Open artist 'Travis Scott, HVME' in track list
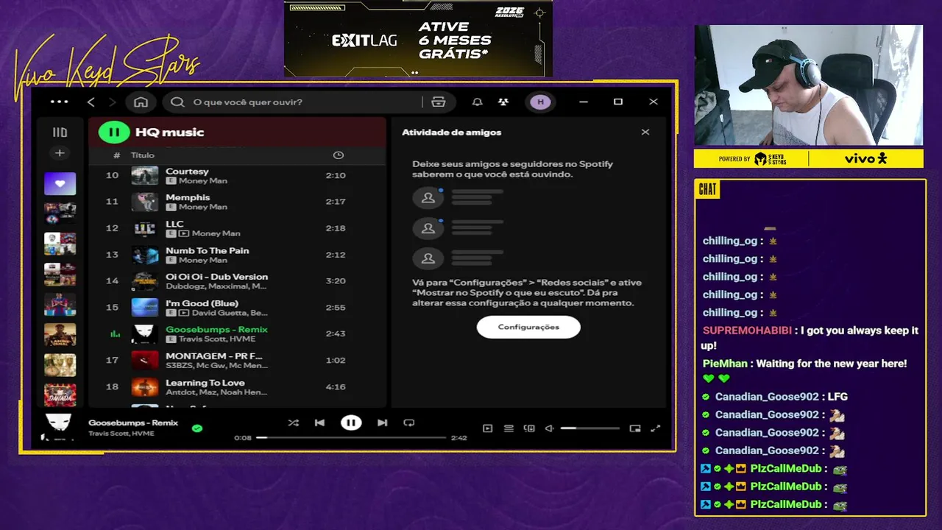Viewport: 942px width, 530px height. pyautogui.click(x=217, y=339)
